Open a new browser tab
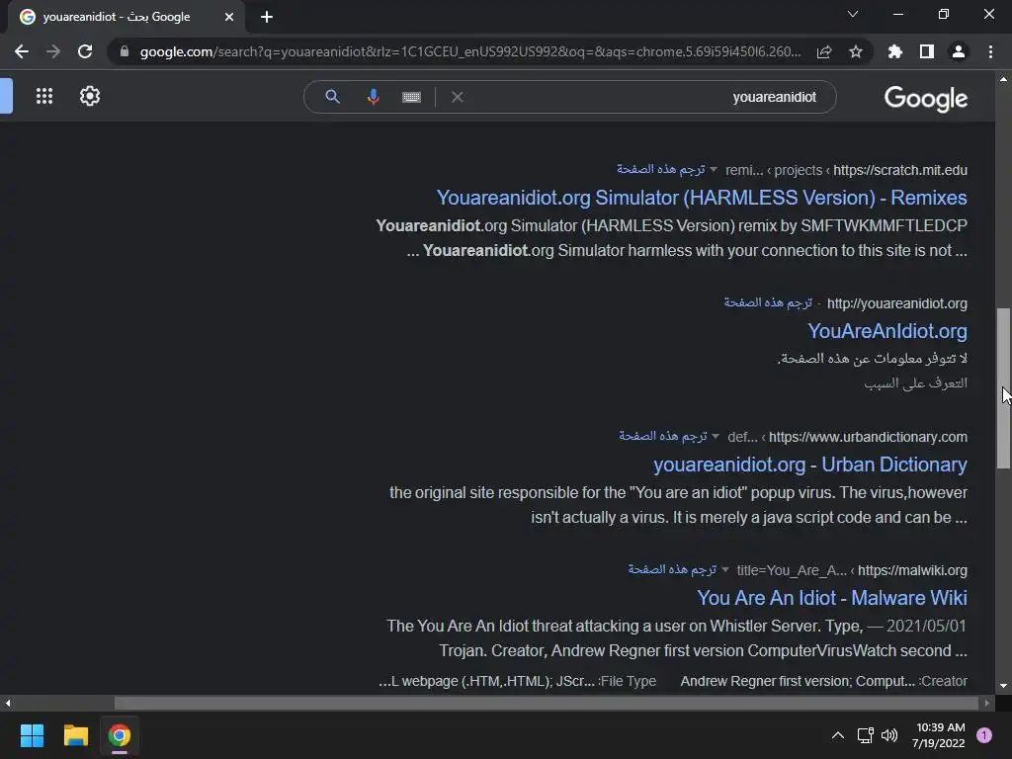Image resolution: width=1012 pixels, height=759 pixels. click(x=267, y=17)
